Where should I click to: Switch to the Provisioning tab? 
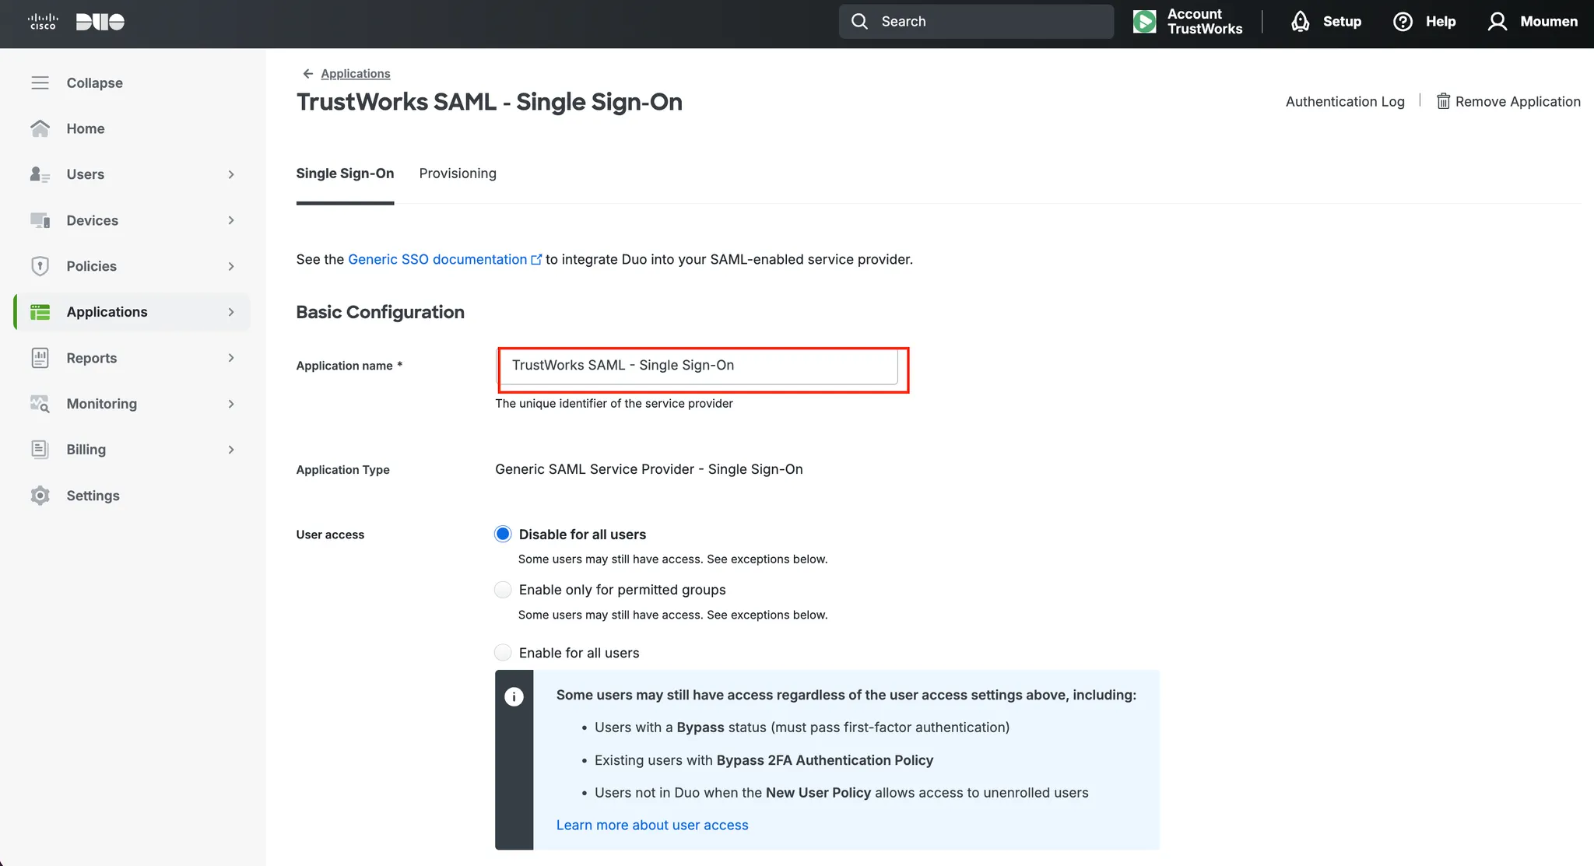point(458,174)
